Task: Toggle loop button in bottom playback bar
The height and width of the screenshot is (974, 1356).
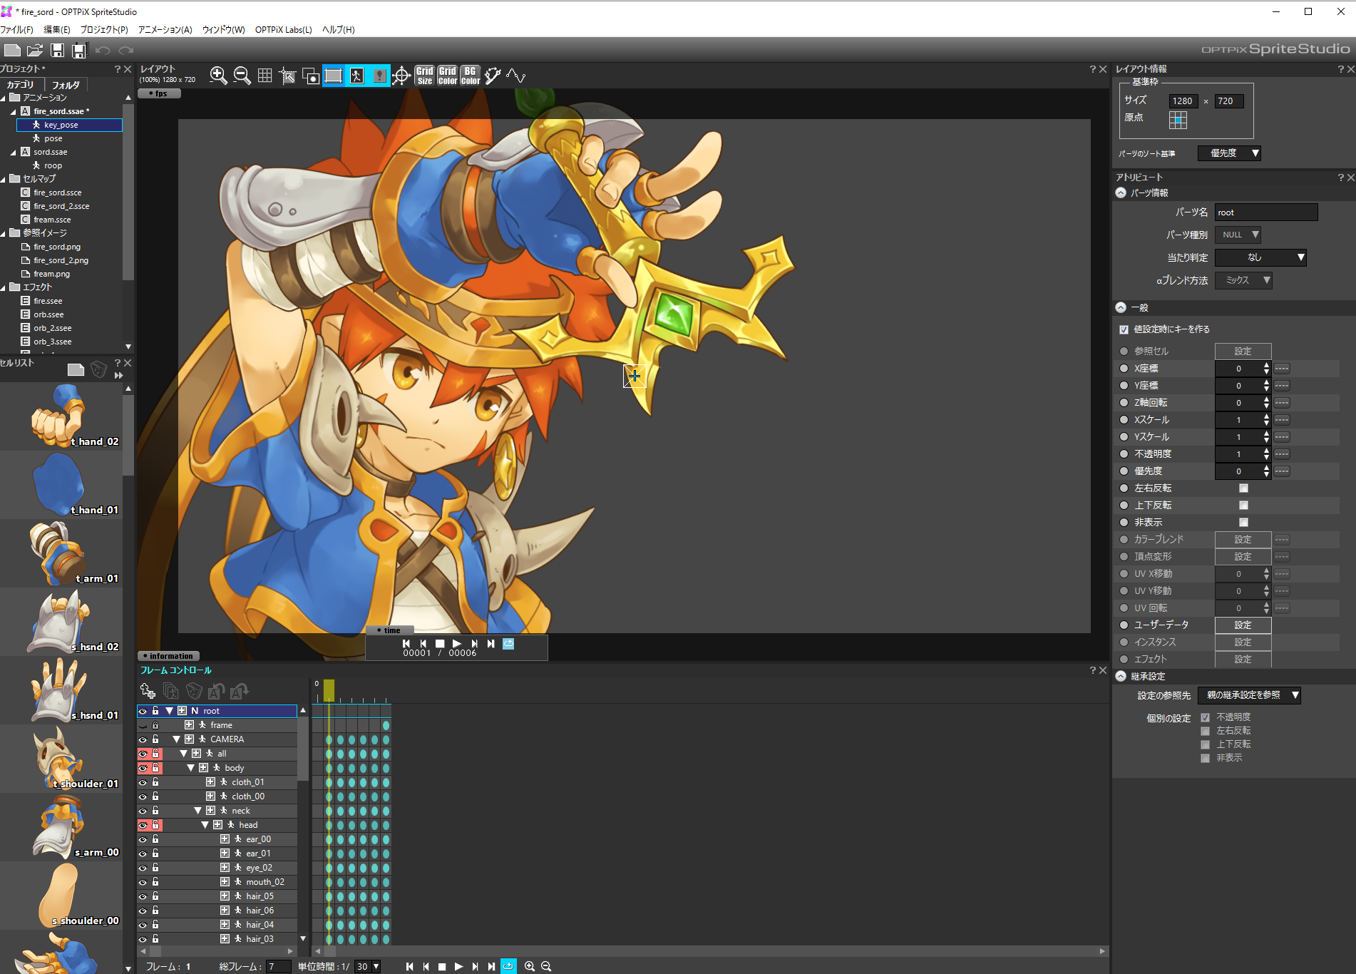Action: tap(508, 966)
